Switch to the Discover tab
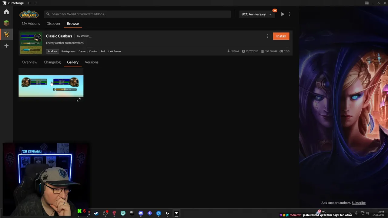Viewport: 388px width, 218px height. click(x=53, y=24)
